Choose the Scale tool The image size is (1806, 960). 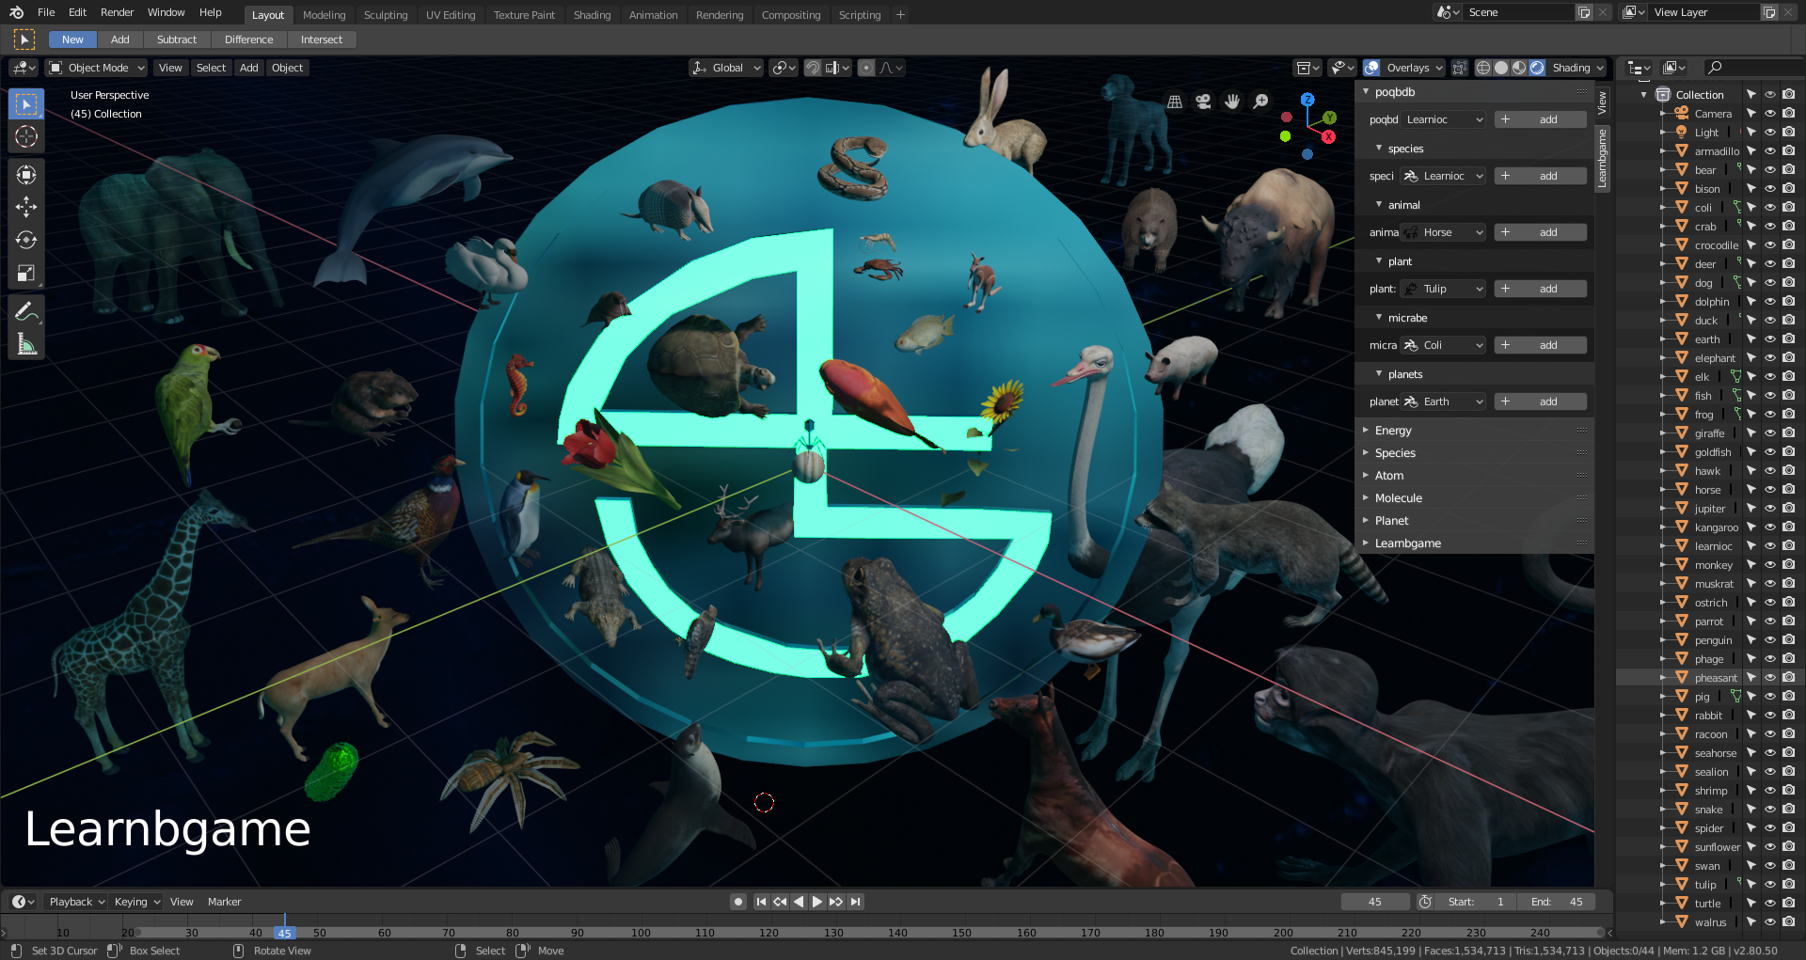(x=26, y=274)
